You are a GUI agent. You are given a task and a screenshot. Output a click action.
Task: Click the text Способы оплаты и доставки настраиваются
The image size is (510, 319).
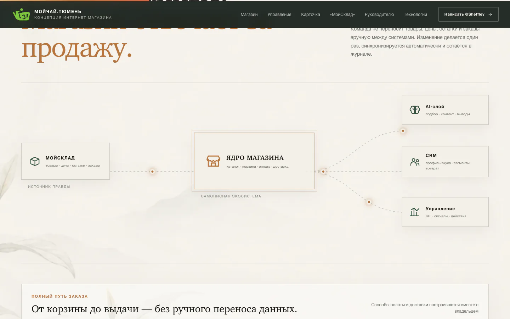tap(425, 308)
